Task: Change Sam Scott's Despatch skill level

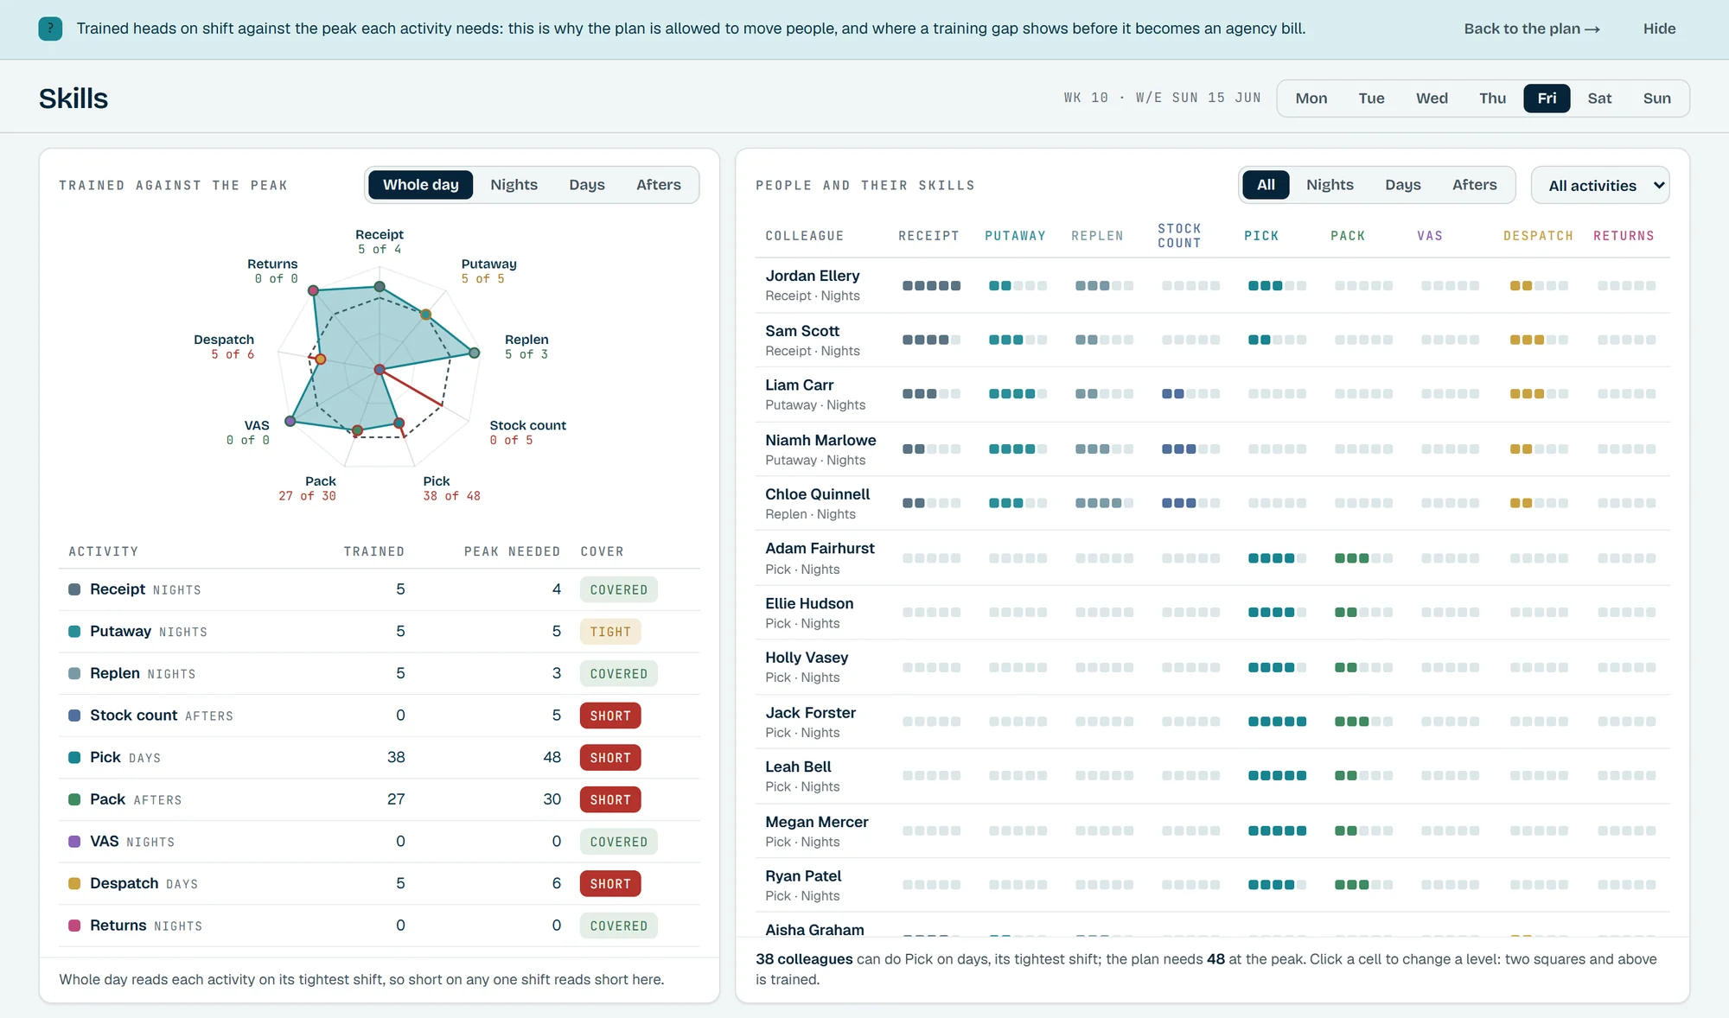Action: (x=1539, y=340)
